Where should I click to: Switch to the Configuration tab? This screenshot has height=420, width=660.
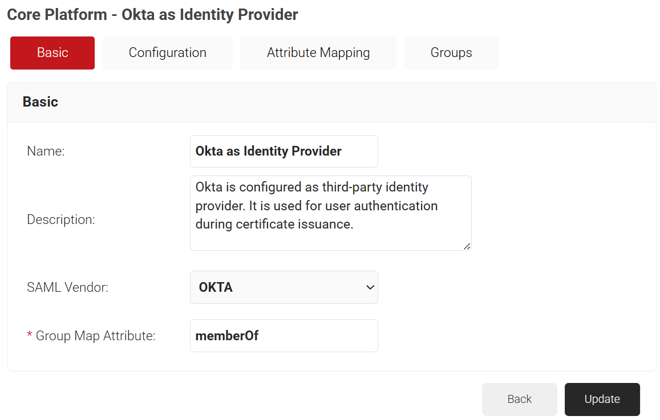(x=167, y=53)
